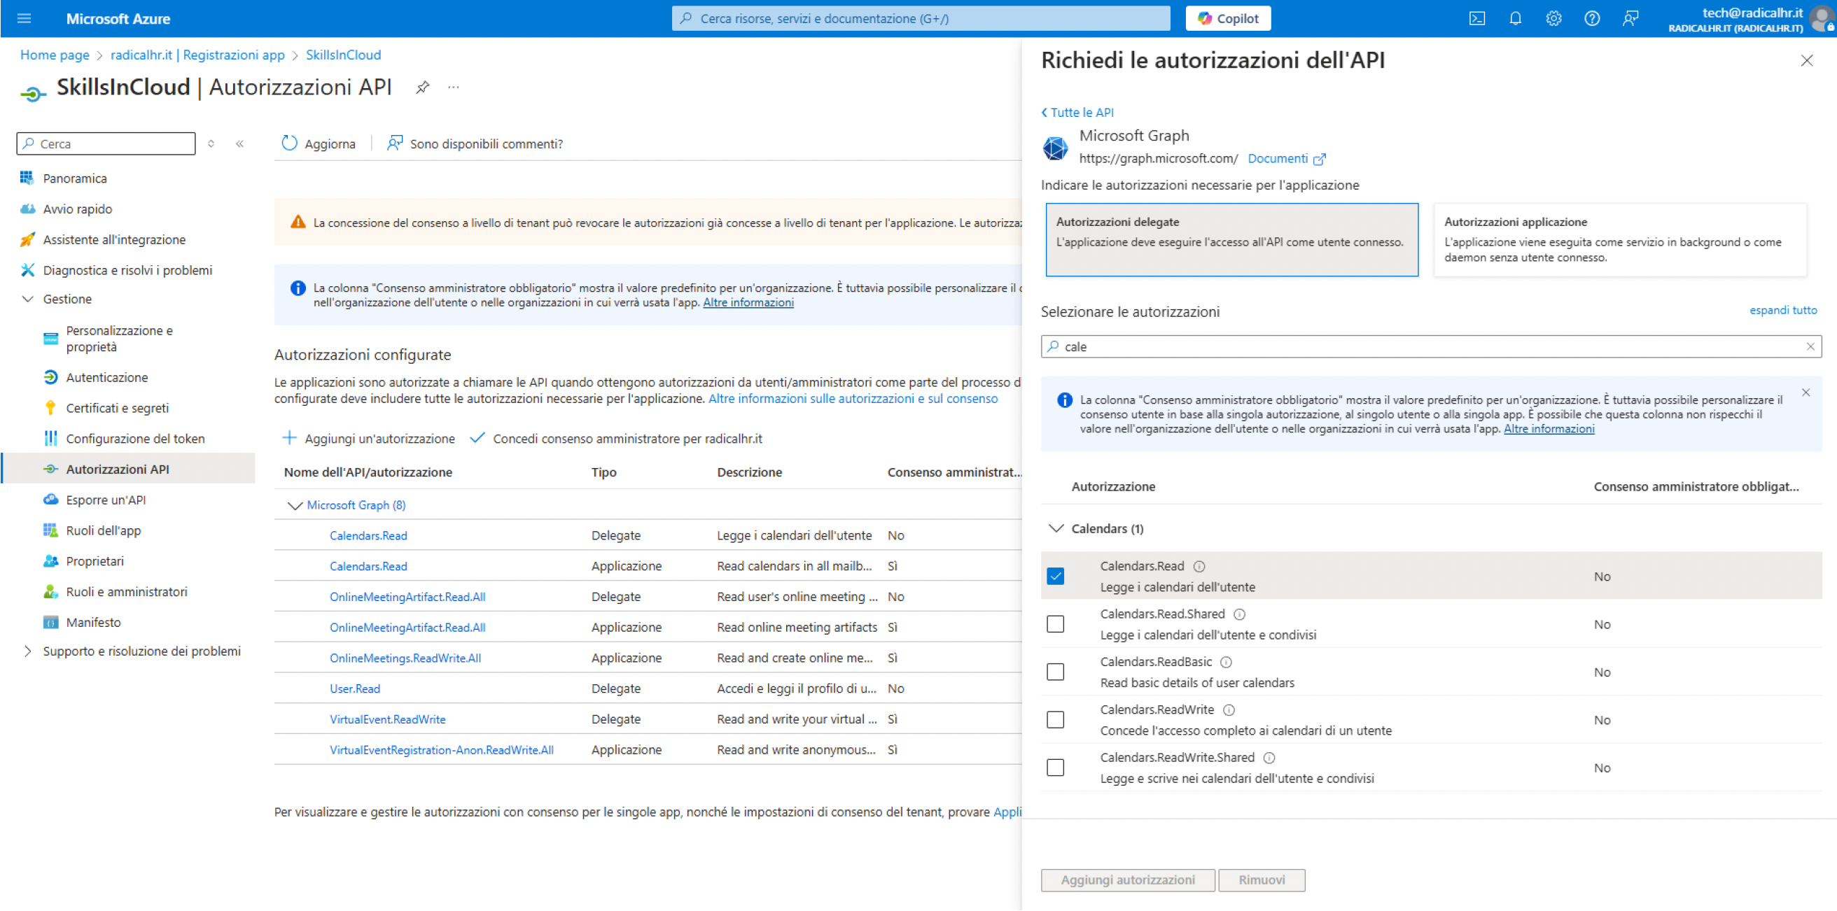Click the Aggiorna refresh icon
Viewport: 1837px width, 911px height.
[x=289, y=144]
